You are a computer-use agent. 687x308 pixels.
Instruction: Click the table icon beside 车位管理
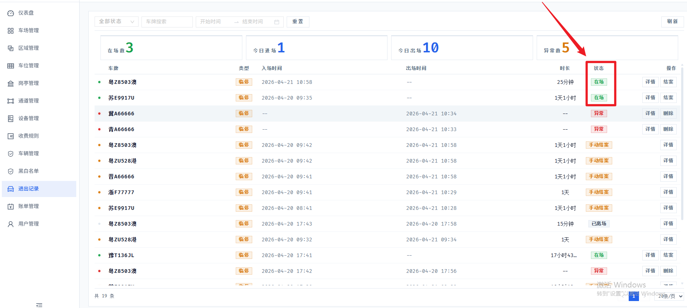point(11,66)
